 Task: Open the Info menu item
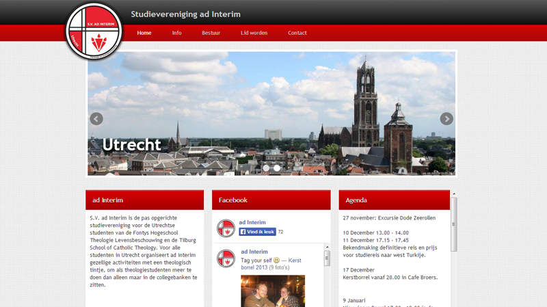(x=176, y=33)
